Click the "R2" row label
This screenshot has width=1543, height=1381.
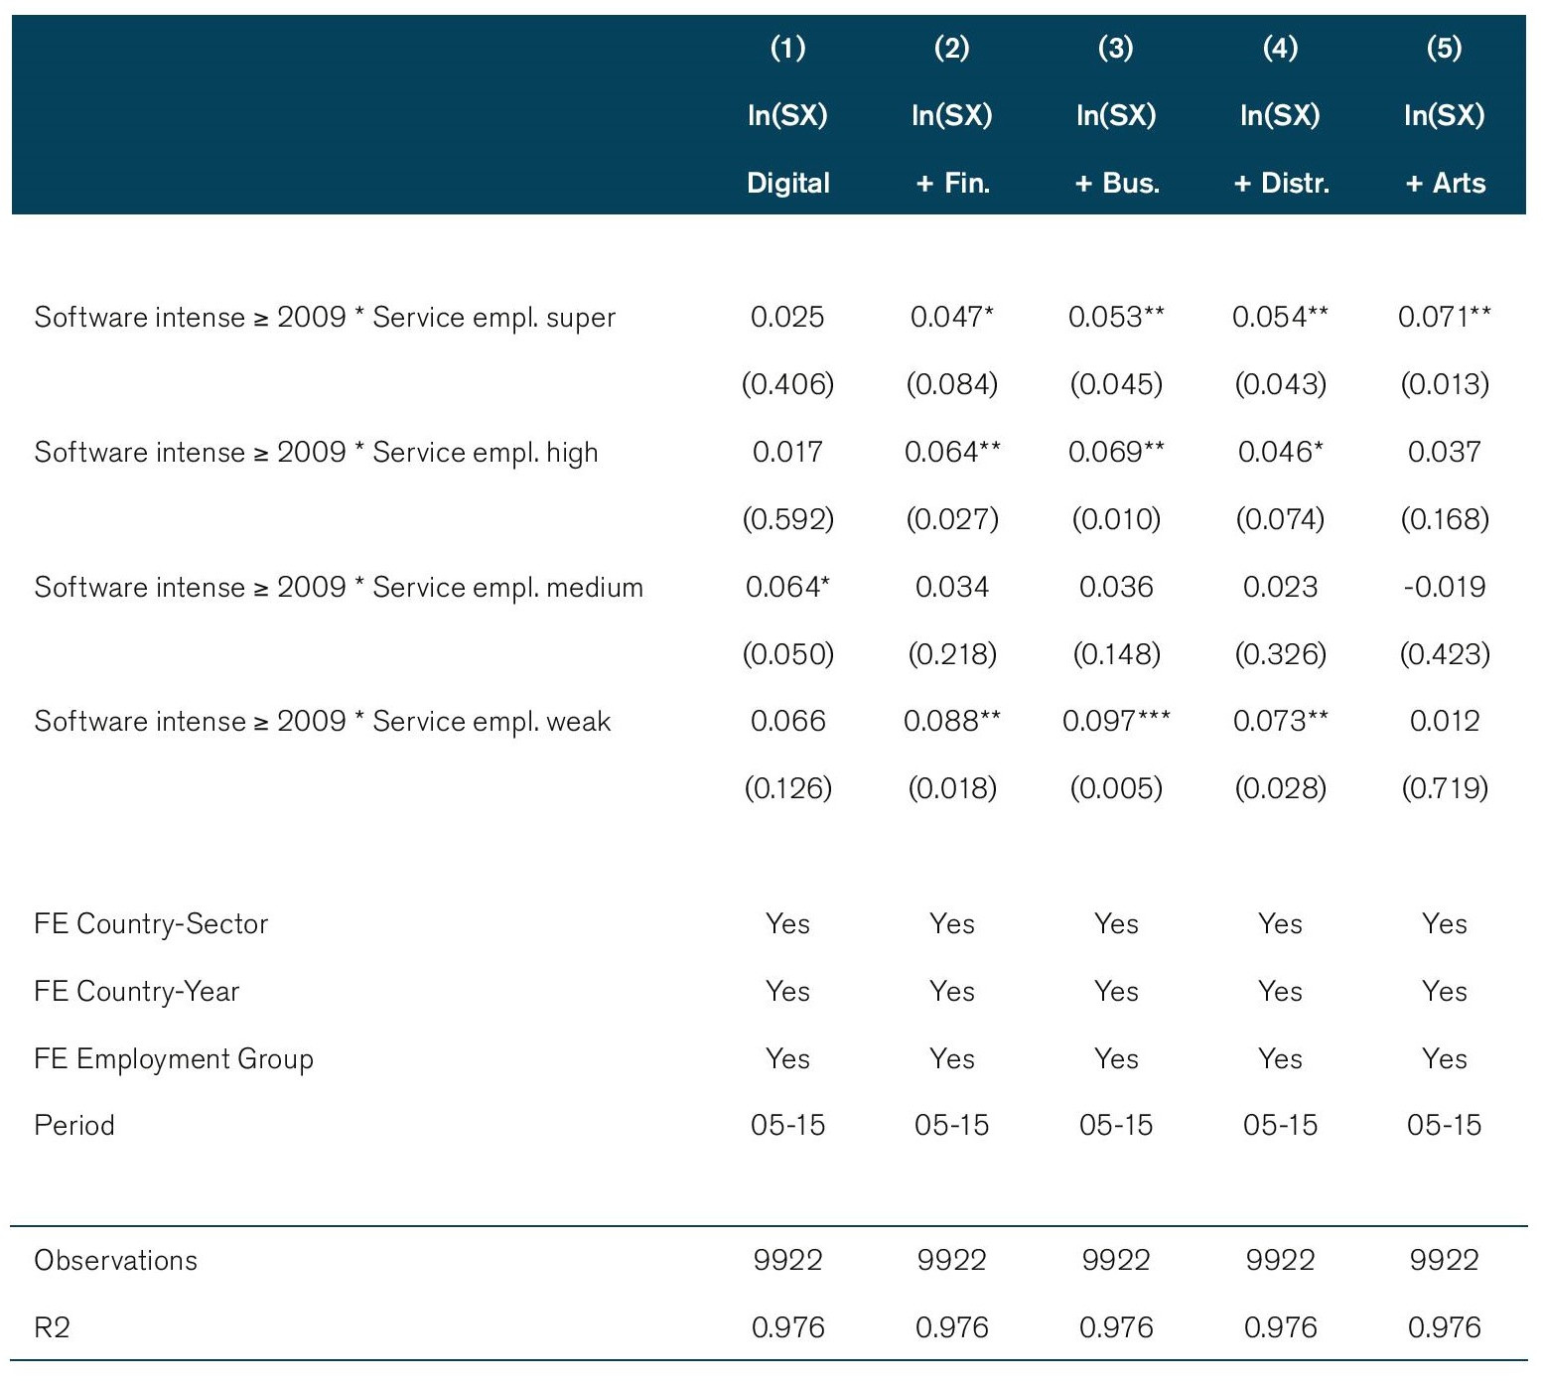tap(53, 1328)
